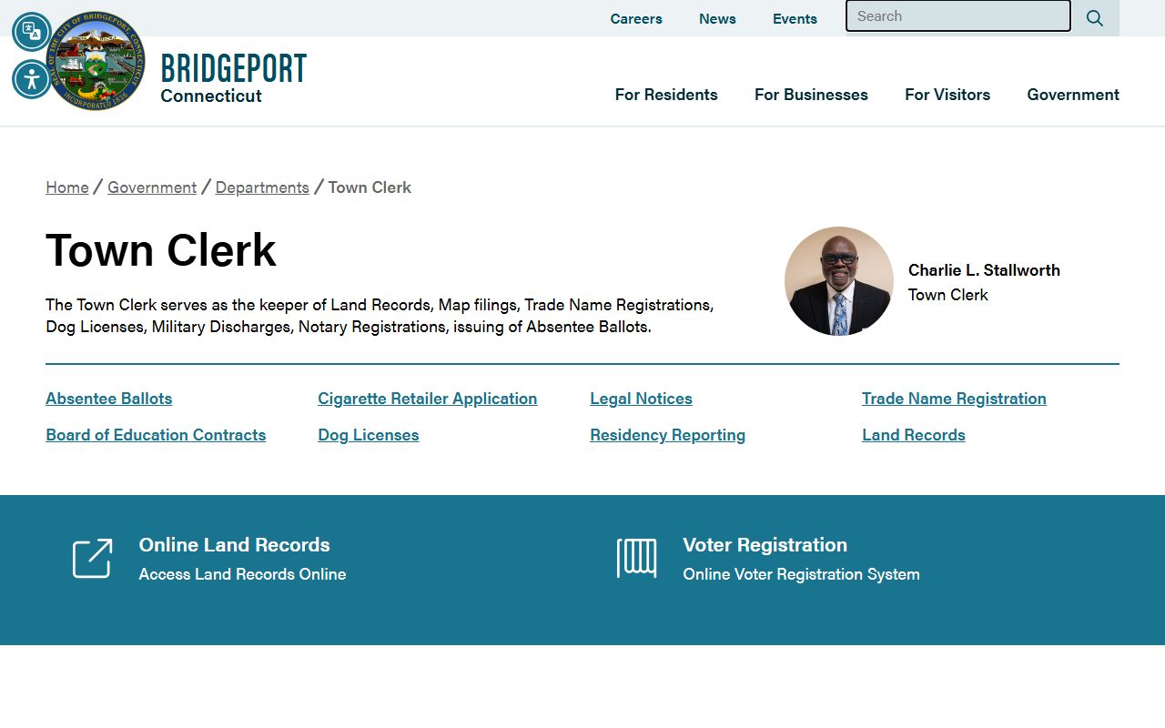1165x728 pixels.
Task: Open the Events page link
Action: (x=795, y=19)
